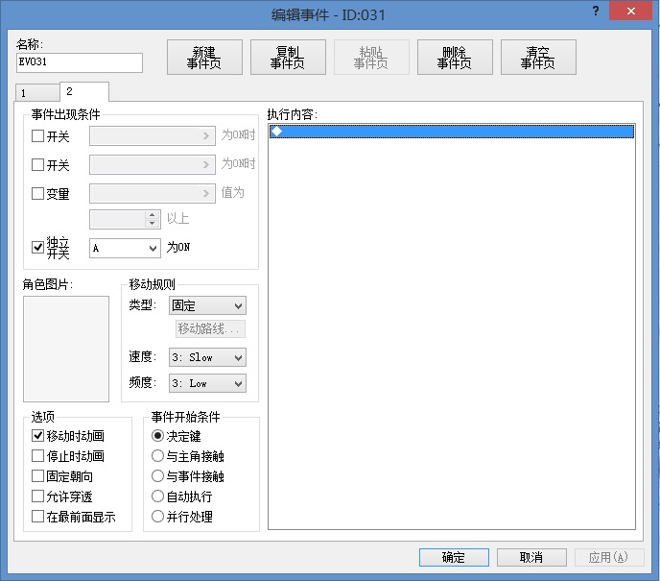Select event page tab 2
Image resolution: width=660 pixels, height=581 pixels.
tap(84, 91)
